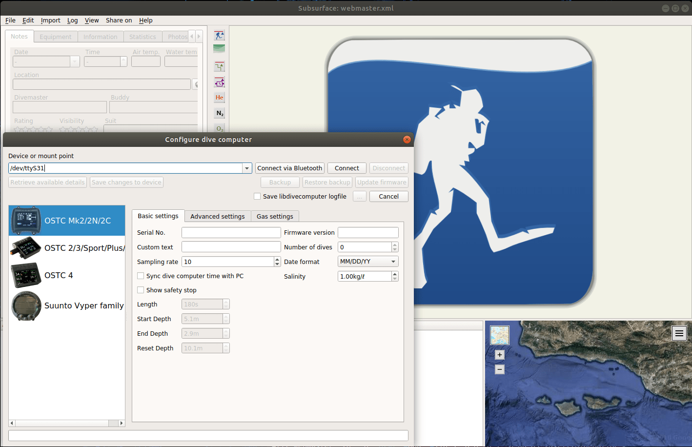Expand the device mount point dropdown

[x=247, y=168]
